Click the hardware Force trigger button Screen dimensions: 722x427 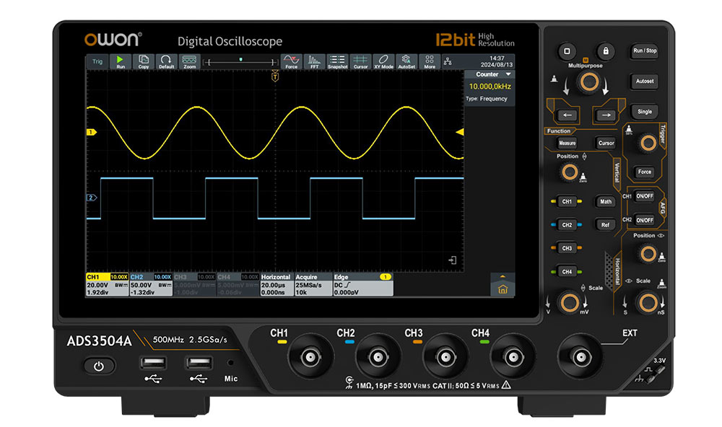click(x=645, y=172)
